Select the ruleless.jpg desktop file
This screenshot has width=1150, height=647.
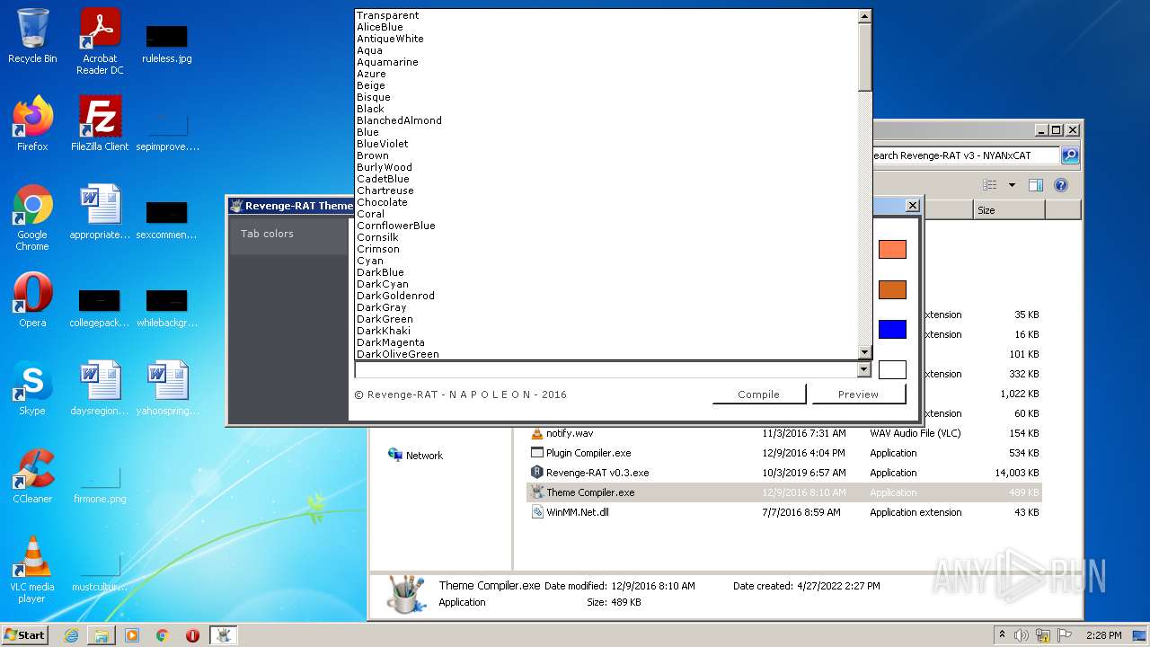pyautogui.click(x=167, y=42)
